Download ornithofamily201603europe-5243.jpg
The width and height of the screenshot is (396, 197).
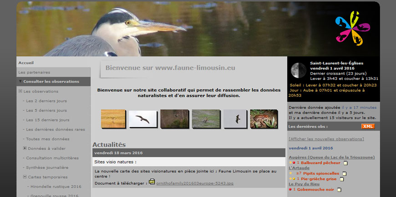[x=195, y=183]
